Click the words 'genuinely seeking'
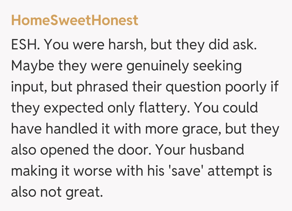 coord(184,66)
